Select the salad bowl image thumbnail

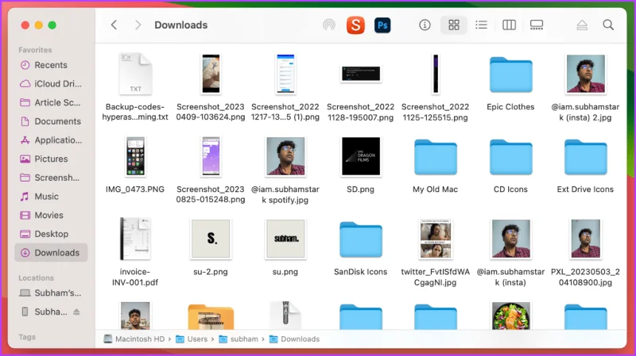point(510,316)
